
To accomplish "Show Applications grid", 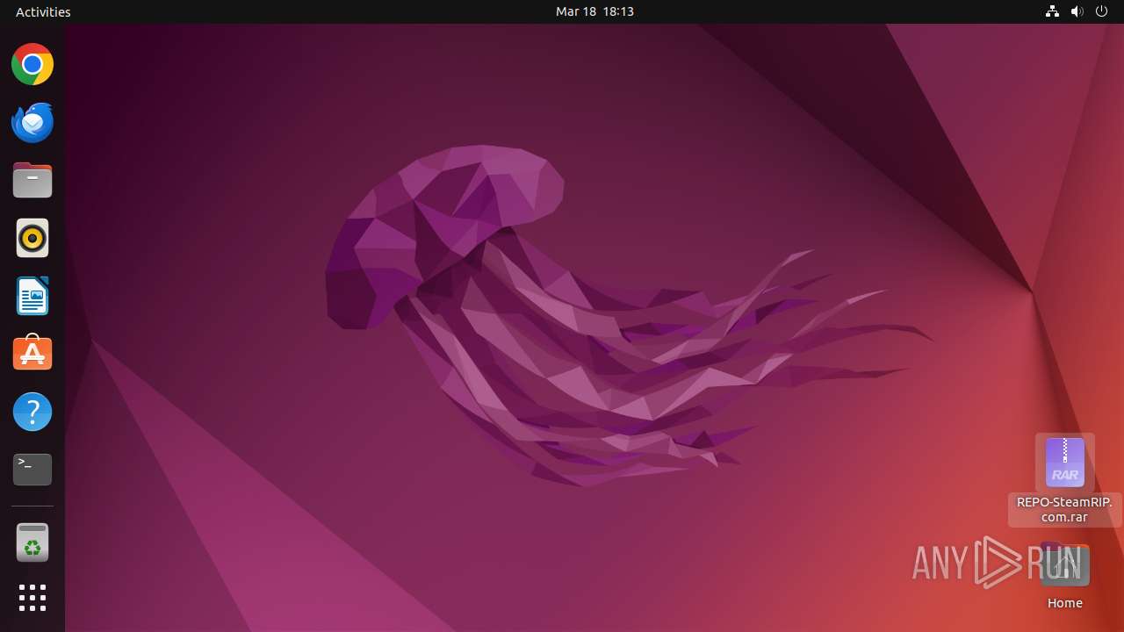I will [32, 598].
